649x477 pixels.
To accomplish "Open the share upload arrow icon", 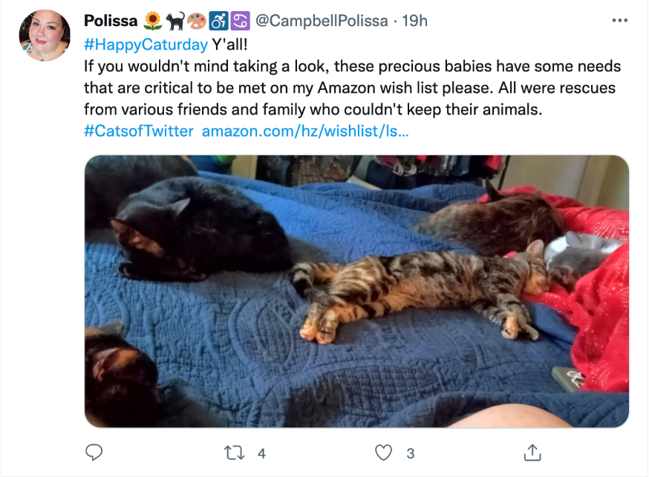I will point(532,452).
